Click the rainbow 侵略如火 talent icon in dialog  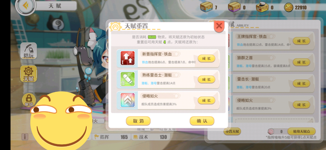click(x=127, y=100)
